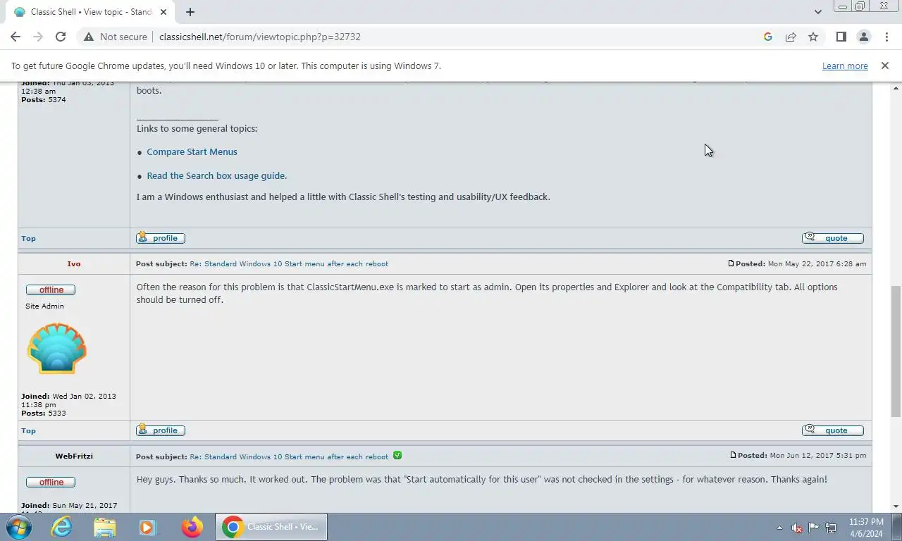Share this page via the share icon

click(x=791, y=37)
